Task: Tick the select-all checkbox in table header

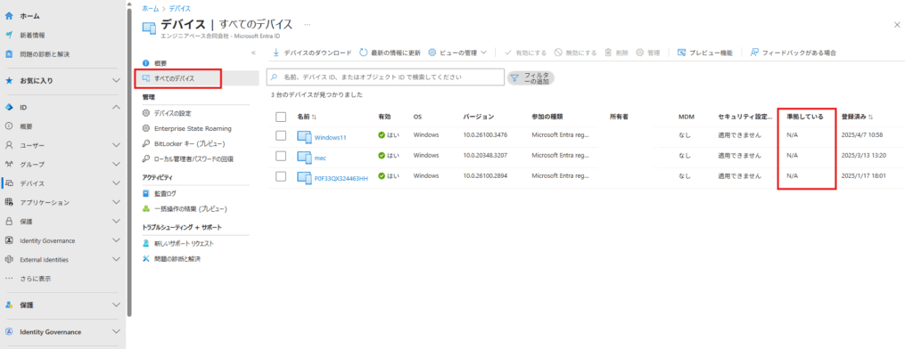Action: click(281, 117)
